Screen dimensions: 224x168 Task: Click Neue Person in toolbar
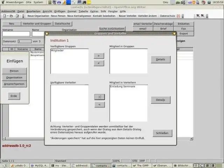click(x=58, y=16)
